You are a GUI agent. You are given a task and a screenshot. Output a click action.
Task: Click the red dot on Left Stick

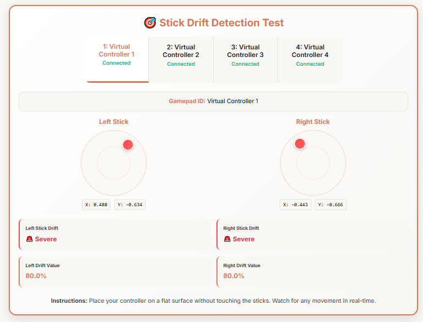coord(128,145)
